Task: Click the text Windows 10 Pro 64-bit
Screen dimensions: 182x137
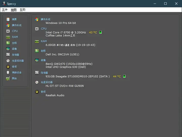Action: click(61, 23)
